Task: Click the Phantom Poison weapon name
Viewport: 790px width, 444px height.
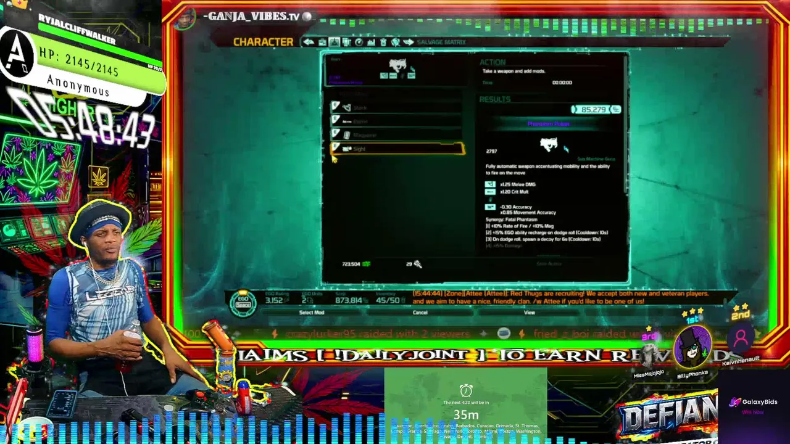Action: pyautogui.click(x=548, y=124)
